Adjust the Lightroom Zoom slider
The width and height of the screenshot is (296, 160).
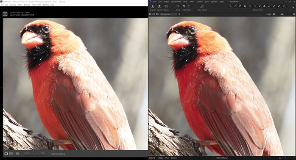(x=35, y=156)
